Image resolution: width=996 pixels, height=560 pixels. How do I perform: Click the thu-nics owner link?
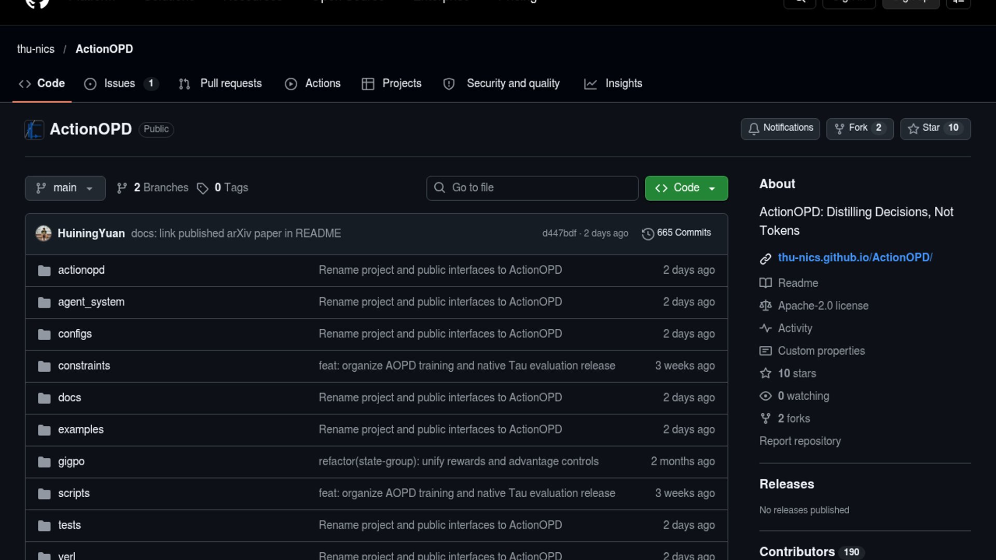[36, 49]
